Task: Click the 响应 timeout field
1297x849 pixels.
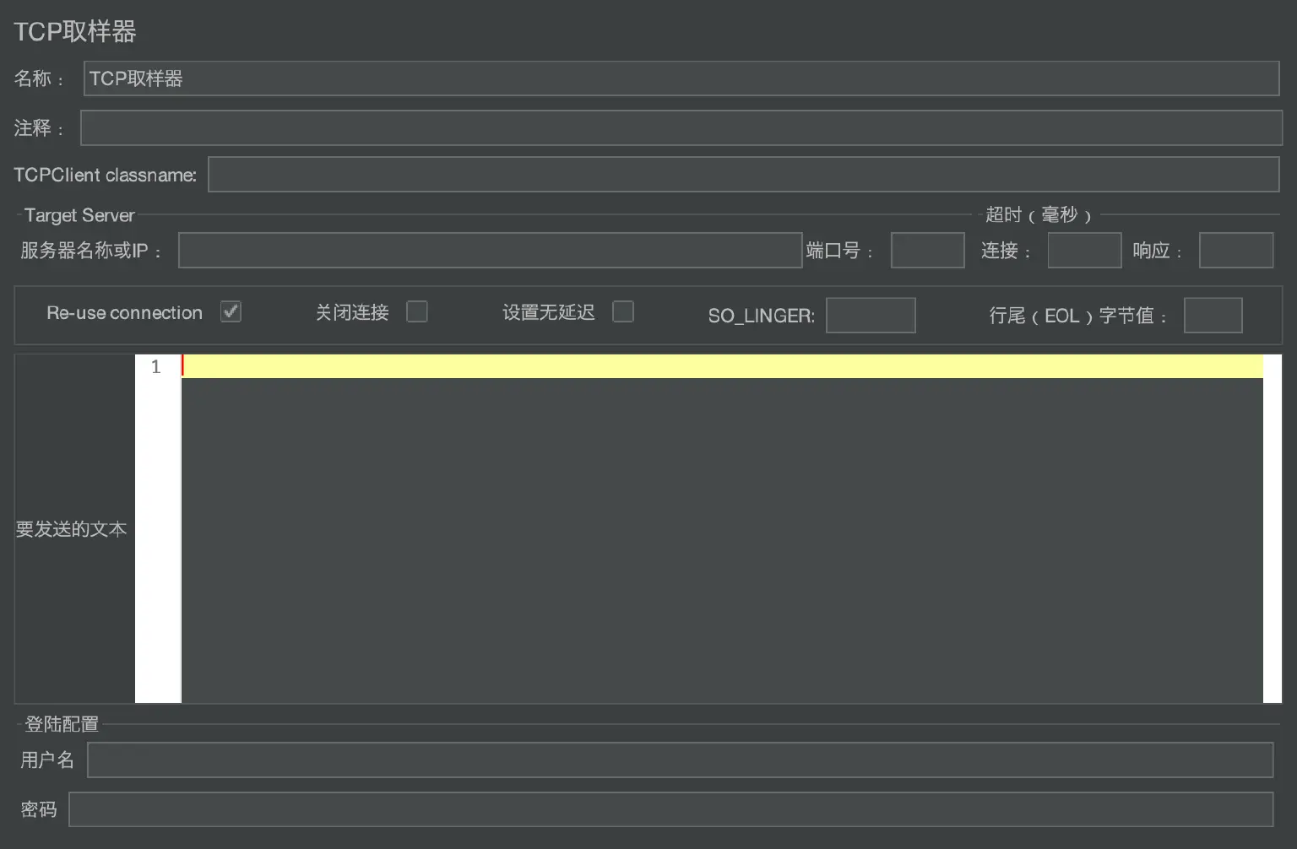Action: click(x=1235, y=251)
